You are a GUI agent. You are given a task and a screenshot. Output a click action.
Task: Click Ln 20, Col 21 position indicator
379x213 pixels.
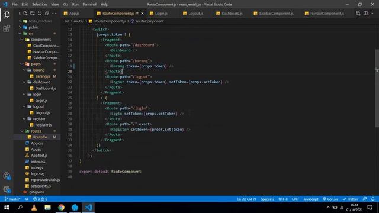pos(246,199)
